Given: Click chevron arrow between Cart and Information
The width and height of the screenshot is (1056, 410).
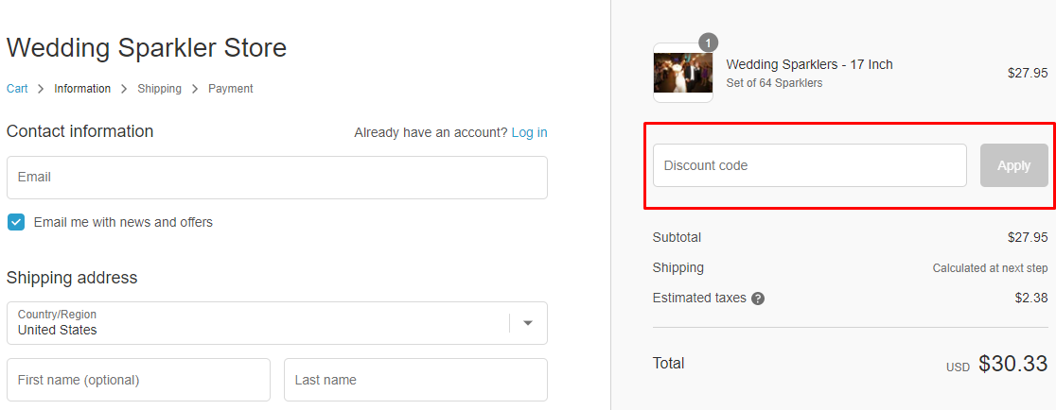Looking at the screenshot, I should click(41, 89).
